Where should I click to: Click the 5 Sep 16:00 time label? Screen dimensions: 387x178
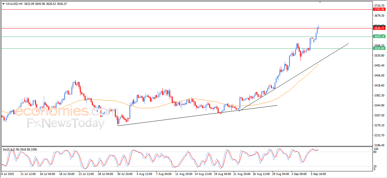(318, 174)
